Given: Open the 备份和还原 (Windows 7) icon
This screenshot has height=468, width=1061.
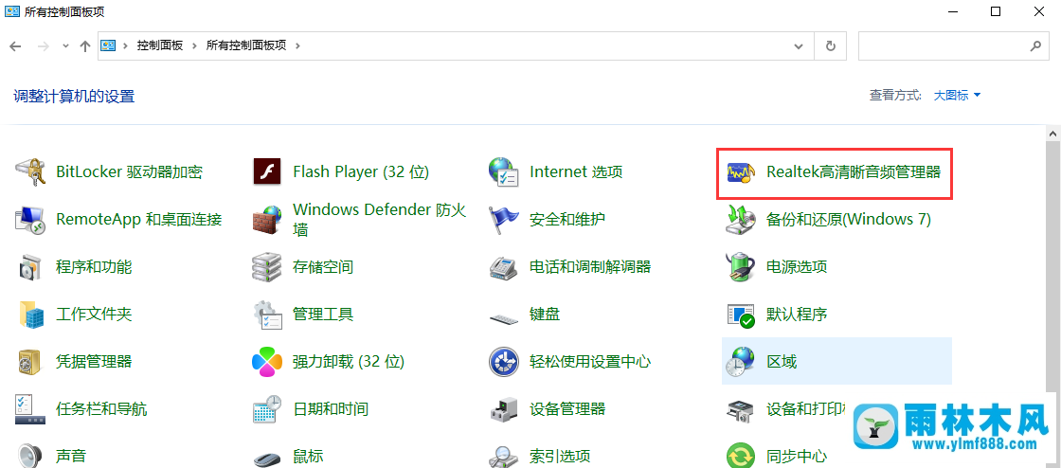Looking at the screenshot, I should [x=740, y=219].
